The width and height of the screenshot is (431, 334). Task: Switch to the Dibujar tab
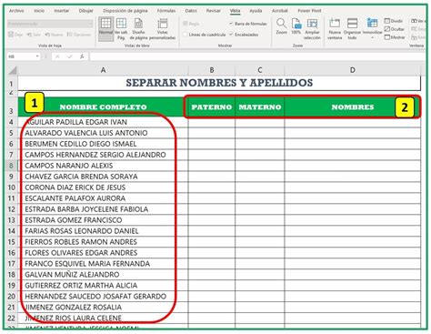tap(86, 11)
